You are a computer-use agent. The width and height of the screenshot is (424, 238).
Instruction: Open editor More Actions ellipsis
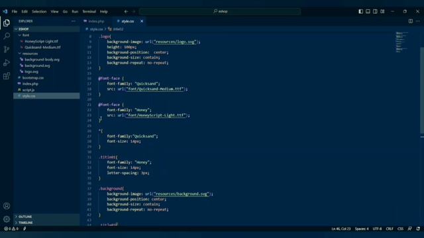pyautogui.click(x=418, y=21)
